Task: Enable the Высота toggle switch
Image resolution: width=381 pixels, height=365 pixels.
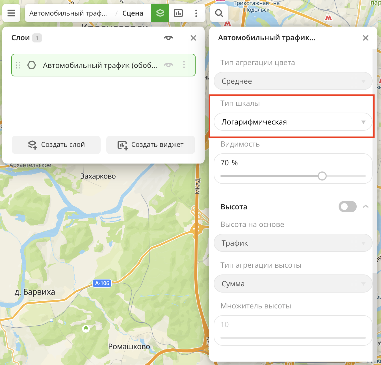Action: pyautogui.click(x=347, y=207)
